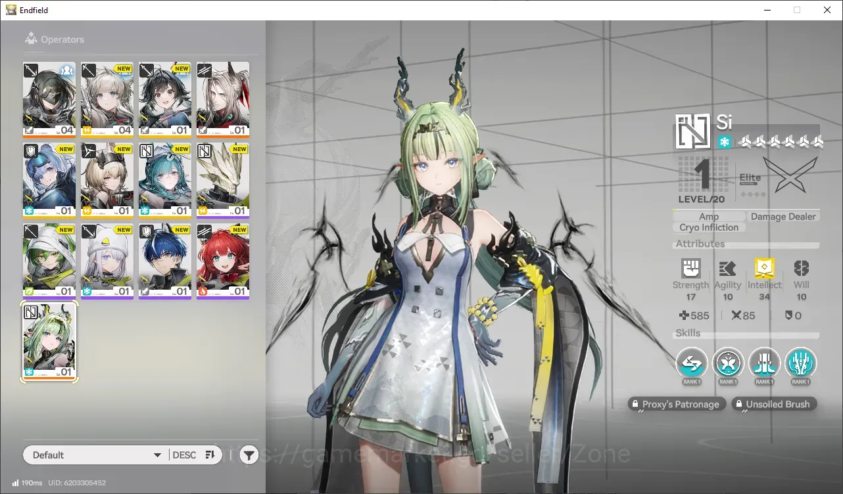Select the claw-shaped fourth skill icon
Viewport: 843px width, 494px height.
[800, 363]
